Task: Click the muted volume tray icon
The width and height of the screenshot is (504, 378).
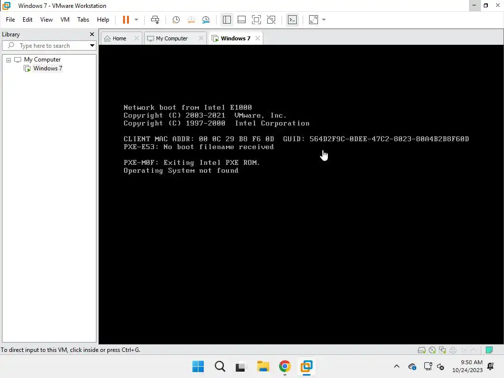Action: click(441, 366)
